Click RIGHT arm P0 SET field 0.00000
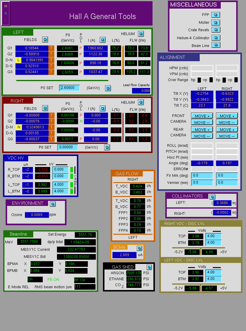This screenshot has height=331, width=246. [67, 147]
